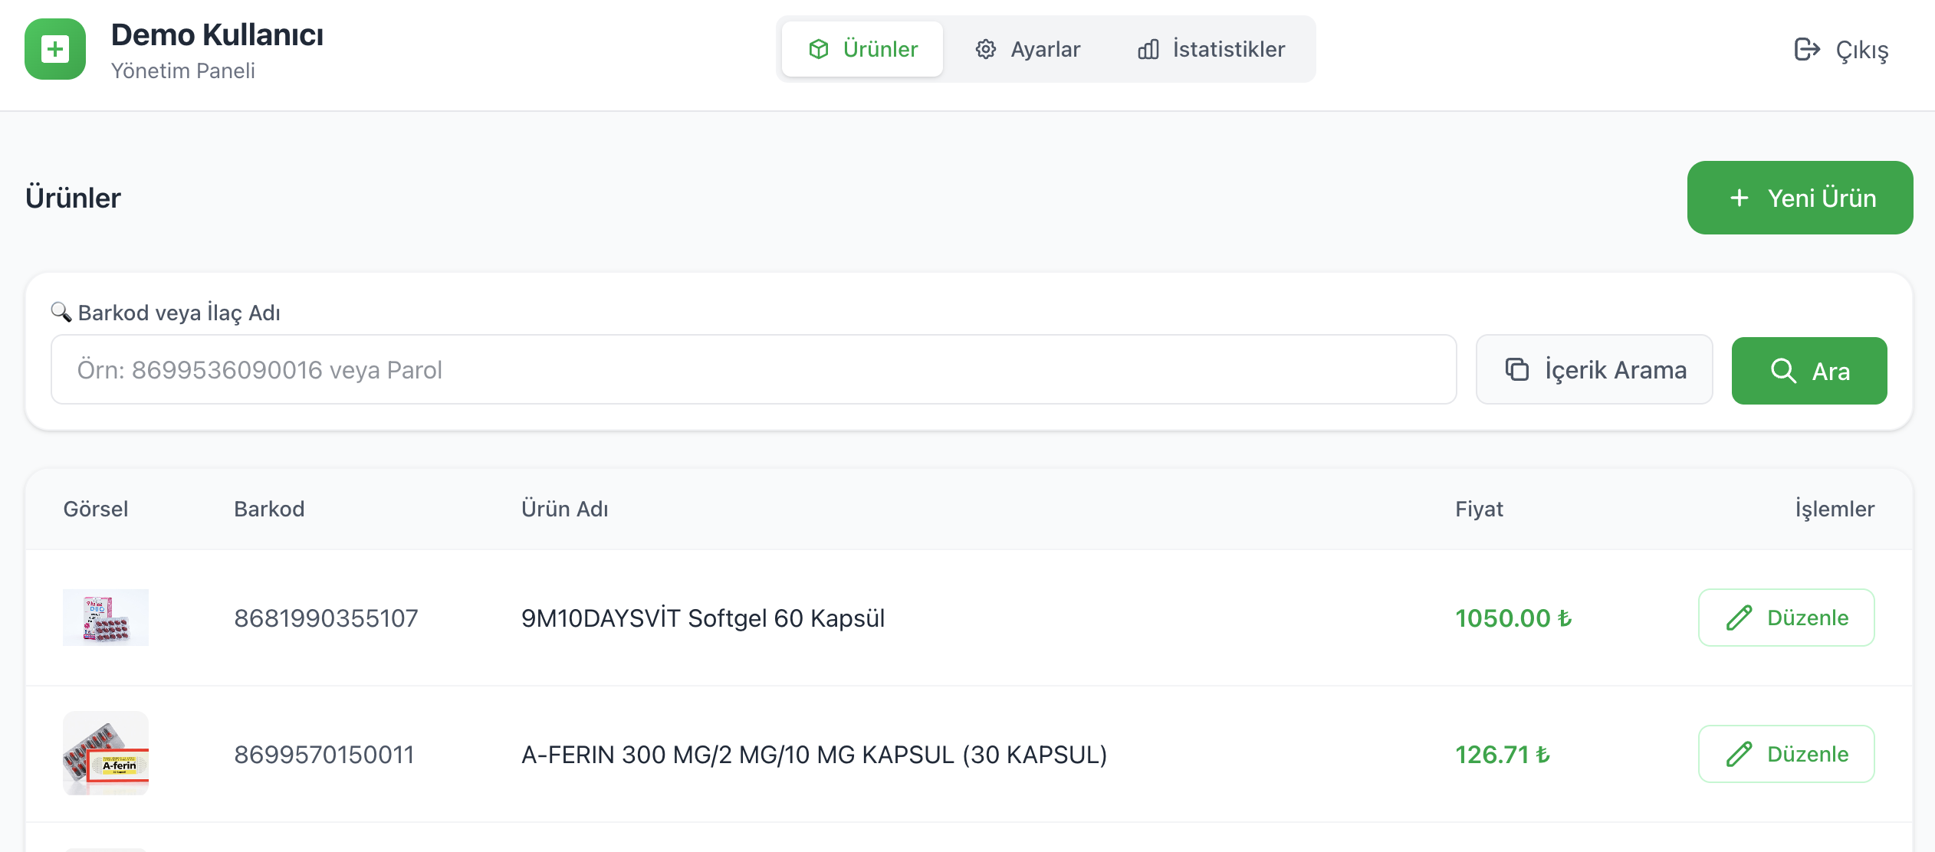Click the Fiyat column header
This screenshot has height=852, width=1935.
(1479, 509)
